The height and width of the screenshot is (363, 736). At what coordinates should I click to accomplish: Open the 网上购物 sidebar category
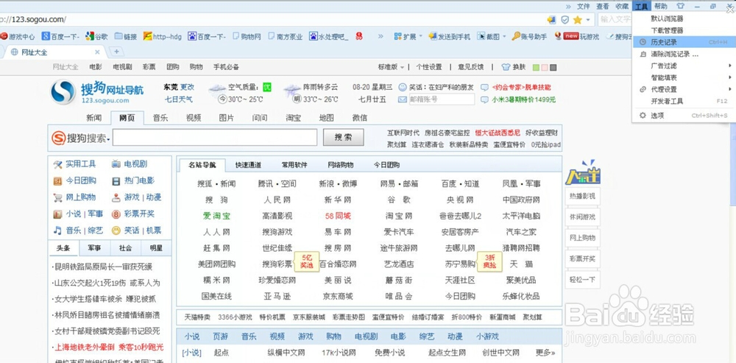point(75,197)
